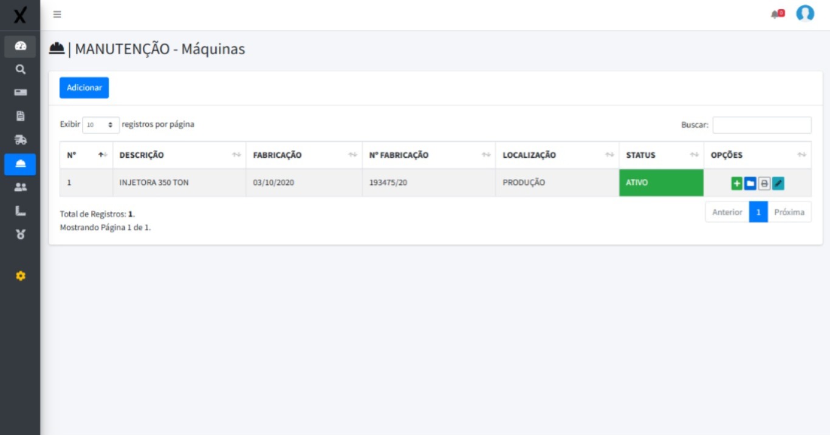Viewport: 830px width, 435px height.
Task: Select the active maintenance helmet sidebar item
Action: coord(20,164)
